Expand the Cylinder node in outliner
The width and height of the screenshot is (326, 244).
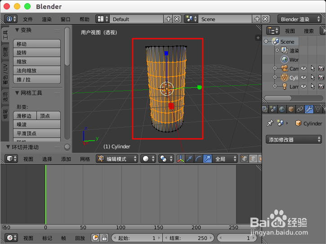(x=275, y=77)
